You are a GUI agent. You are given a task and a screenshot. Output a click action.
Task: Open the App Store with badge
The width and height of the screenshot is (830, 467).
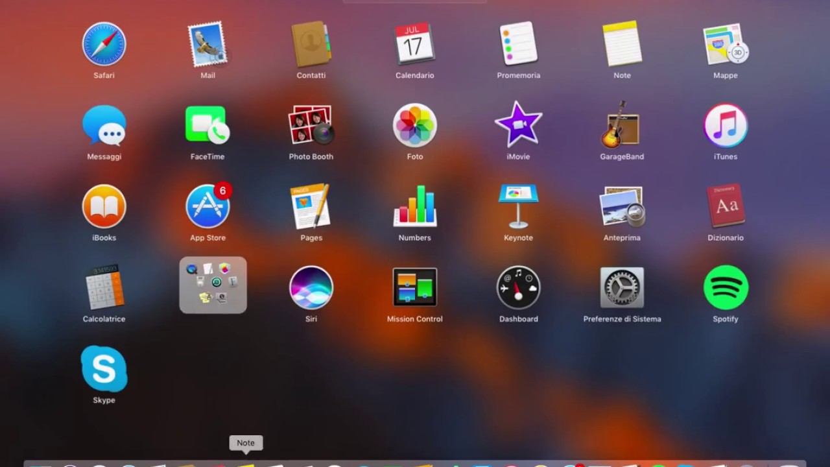[207, 206]
